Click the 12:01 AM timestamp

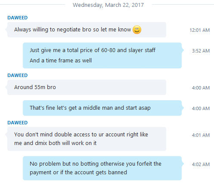199,30
